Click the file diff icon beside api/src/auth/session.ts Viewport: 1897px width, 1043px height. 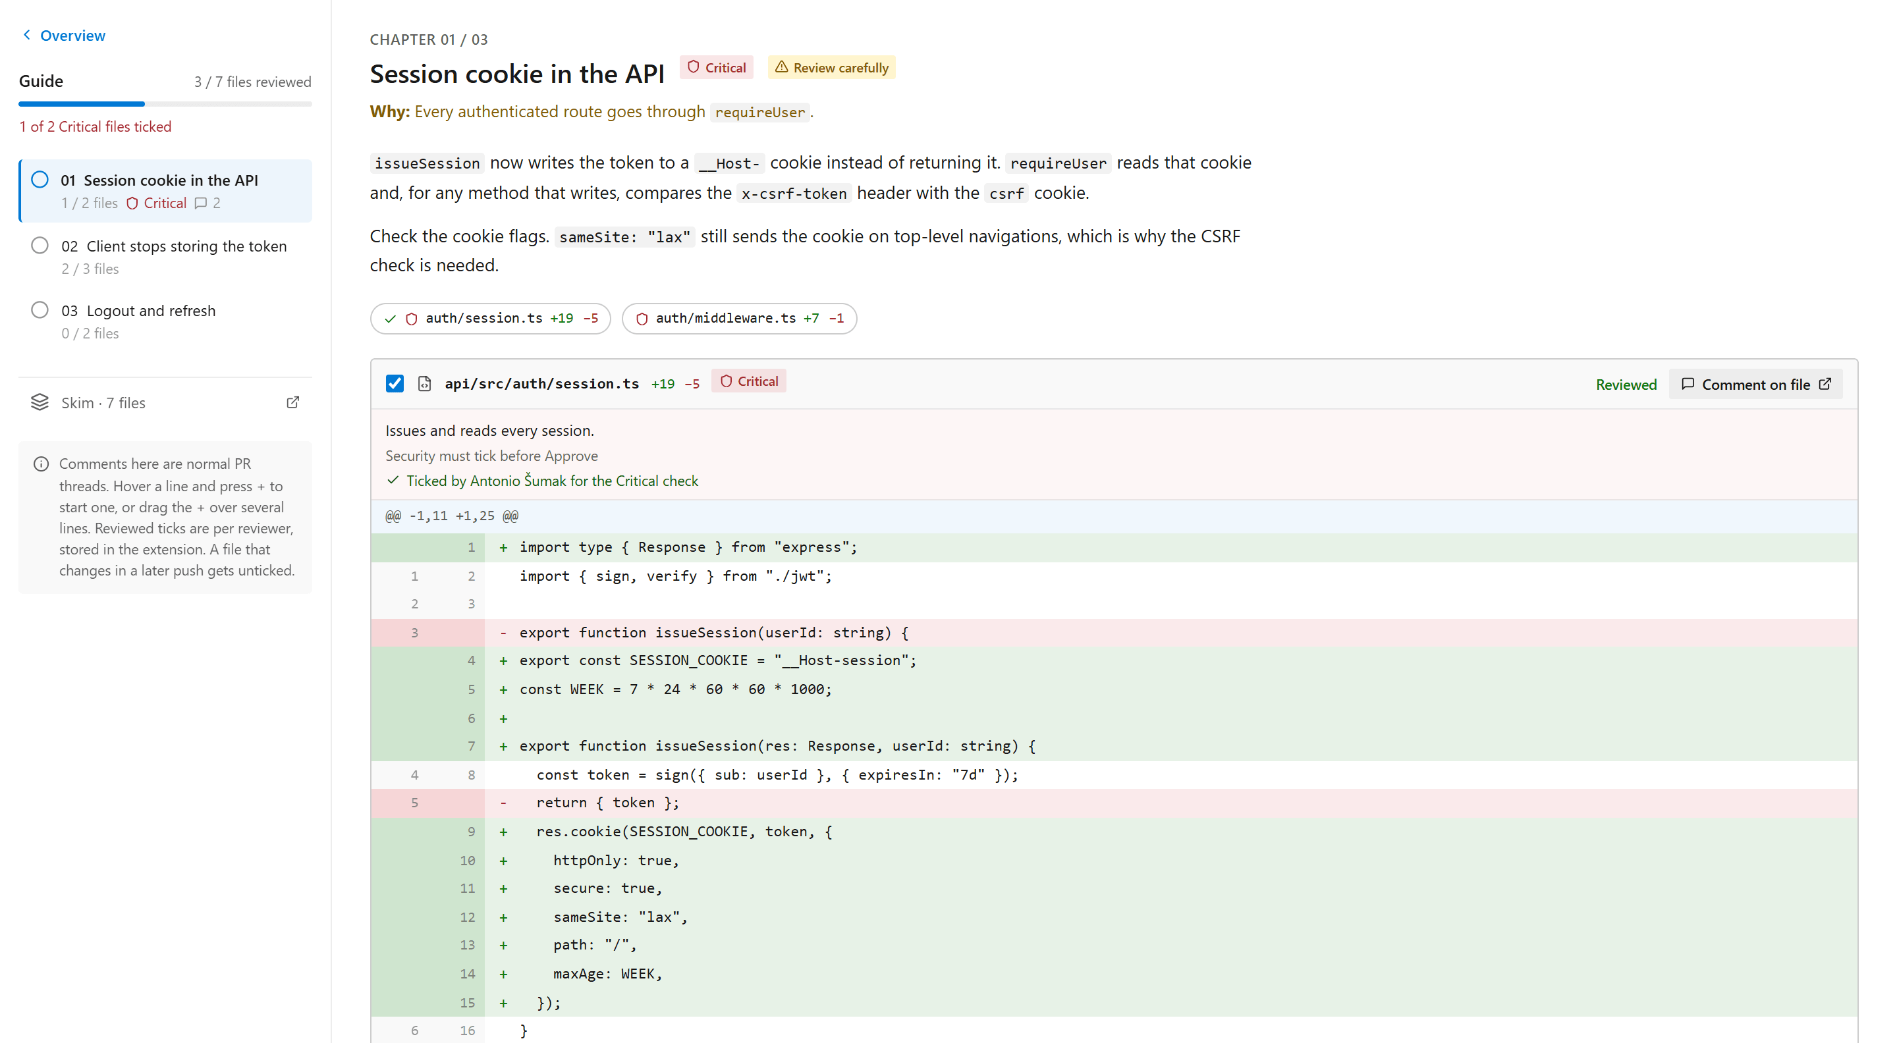point(425,383)
